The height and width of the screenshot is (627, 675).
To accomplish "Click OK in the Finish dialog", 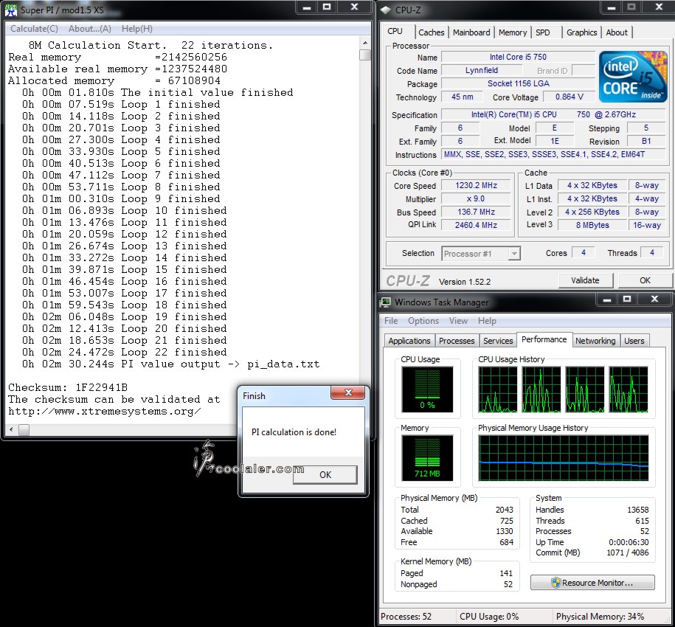I will point(325,474).
